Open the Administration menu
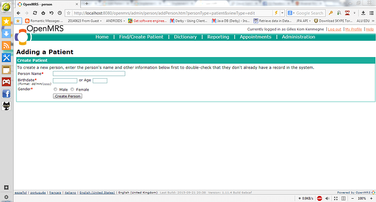 tap(298, 37)
